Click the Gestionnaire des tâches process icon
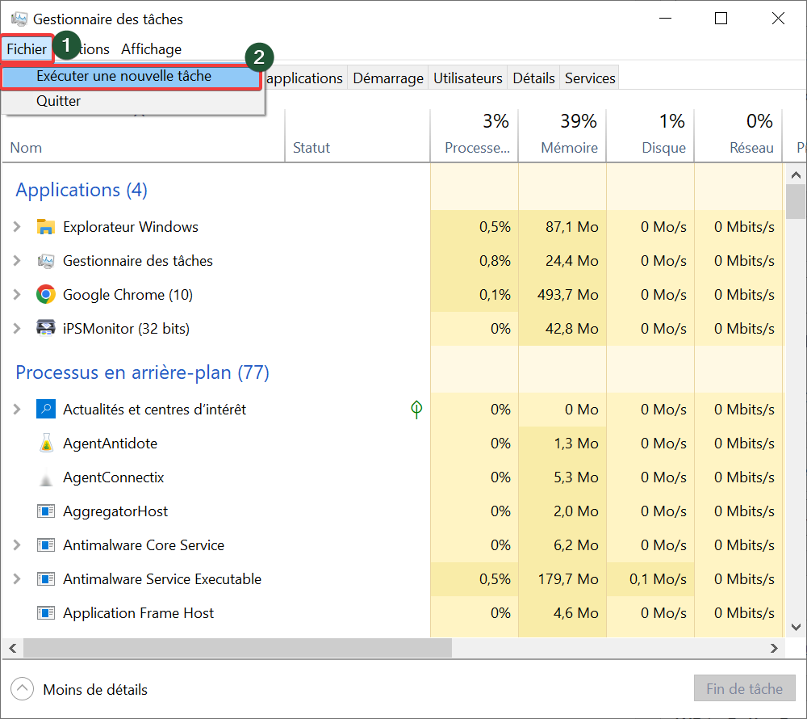The width and height of the screenshot is (807, 719). [46, 261]
